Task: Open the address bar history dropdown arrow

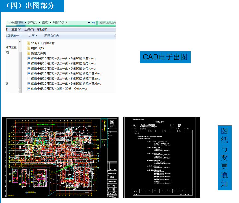Action: click(88, 23)
